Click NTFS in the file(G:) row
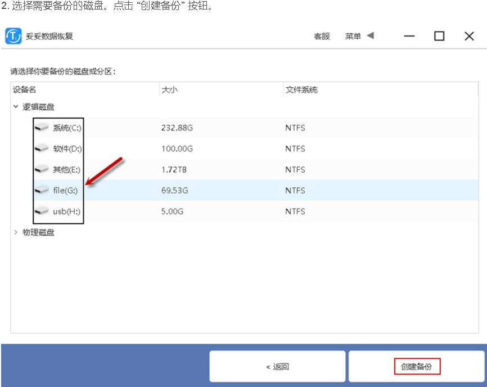Image resolution: width=487 pixels, height=387 pixels. click(295, 190)
